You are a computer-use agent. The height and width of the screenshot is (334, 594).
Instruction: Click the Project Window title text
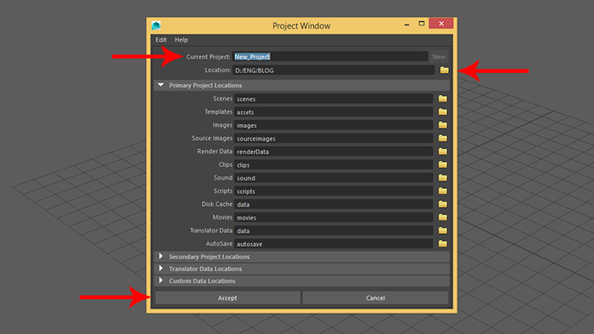tap(301, 25)
